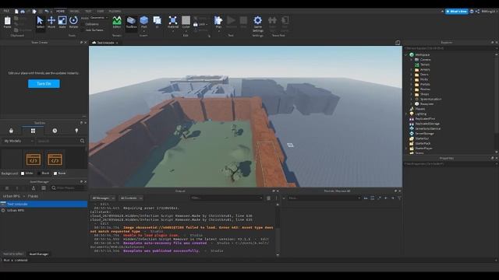Open Toolbox Marketplace tab icon

11,131
